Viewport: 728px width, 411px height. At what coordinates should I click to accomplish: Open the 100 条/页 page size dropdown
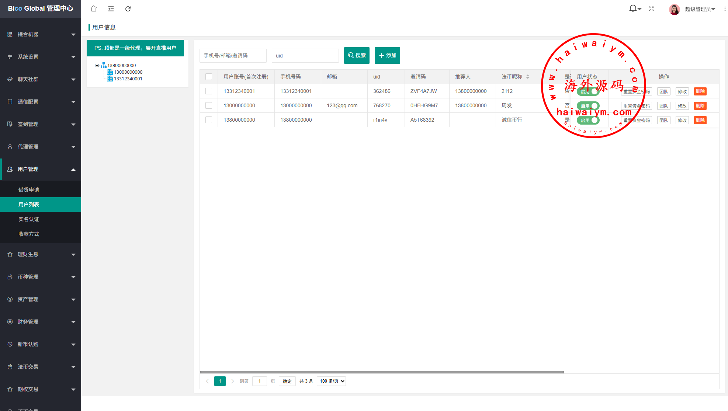point(331,381)
